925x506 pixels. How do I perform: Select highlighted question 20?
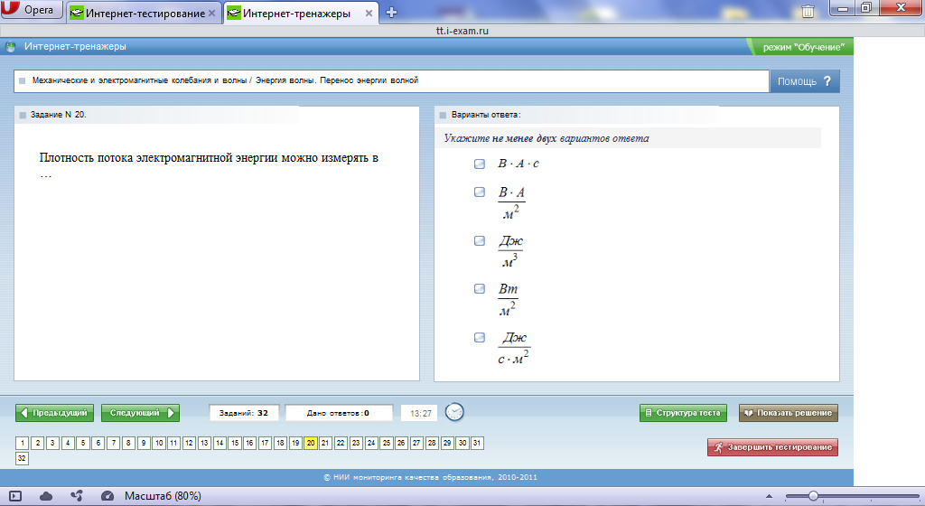311,443
